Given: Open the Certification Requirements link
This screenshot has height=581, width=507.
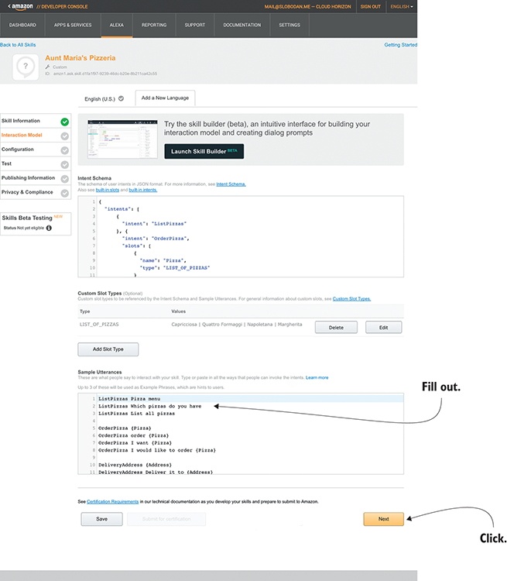Looking at the screenshot, I should (x=114, y=501).
